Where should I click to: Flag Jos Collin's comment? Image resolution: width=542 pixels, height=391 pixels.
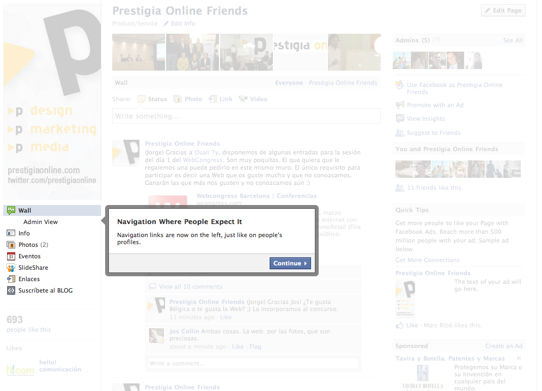(x=255, y=346)
